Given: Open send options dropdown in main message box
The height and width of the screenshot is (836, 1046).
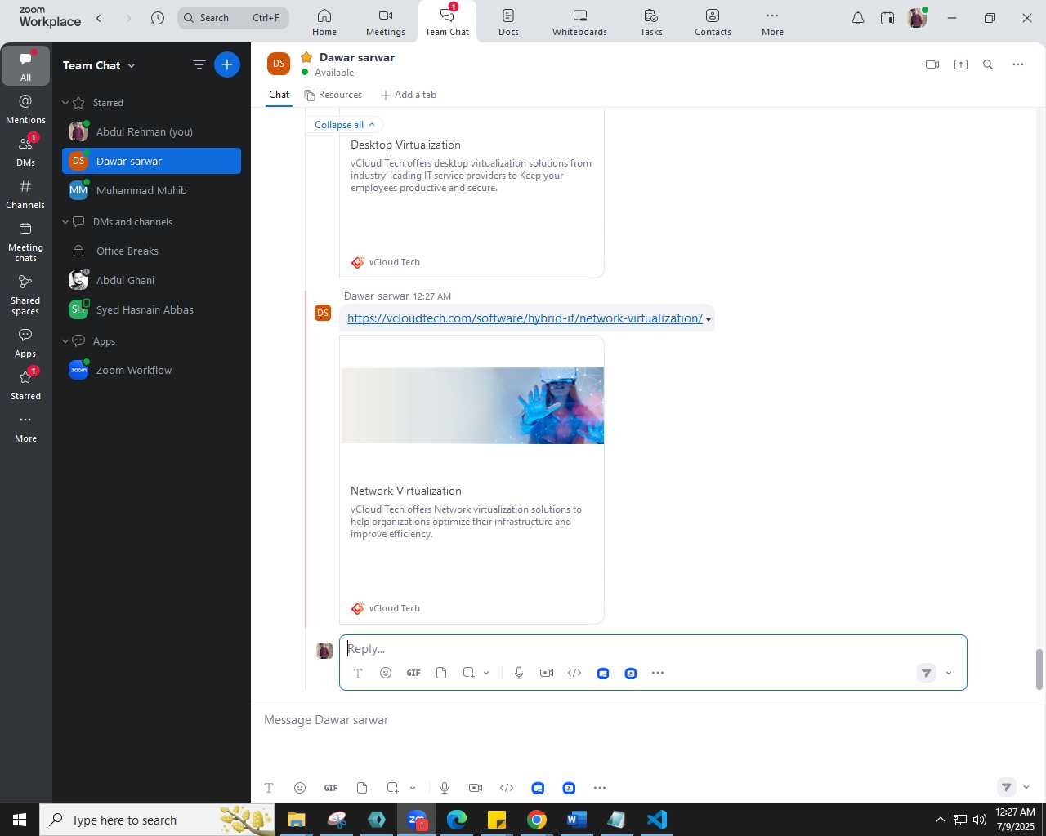Looking at the screenshot, I should click(x=1026, y=788).
